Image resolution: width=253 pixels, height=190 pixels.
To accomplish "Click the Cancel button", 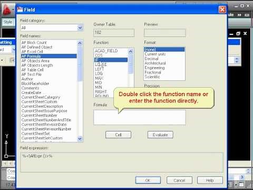I will tap(179, 180).
